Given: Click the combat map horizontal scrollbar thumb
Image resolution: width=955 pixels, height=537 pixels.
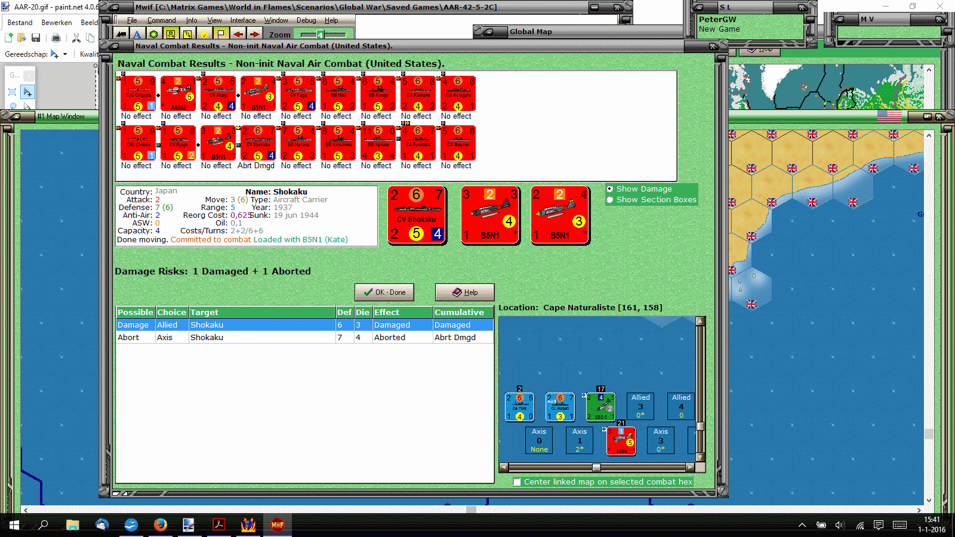Looking at the screenshot, I should point(596,467).
